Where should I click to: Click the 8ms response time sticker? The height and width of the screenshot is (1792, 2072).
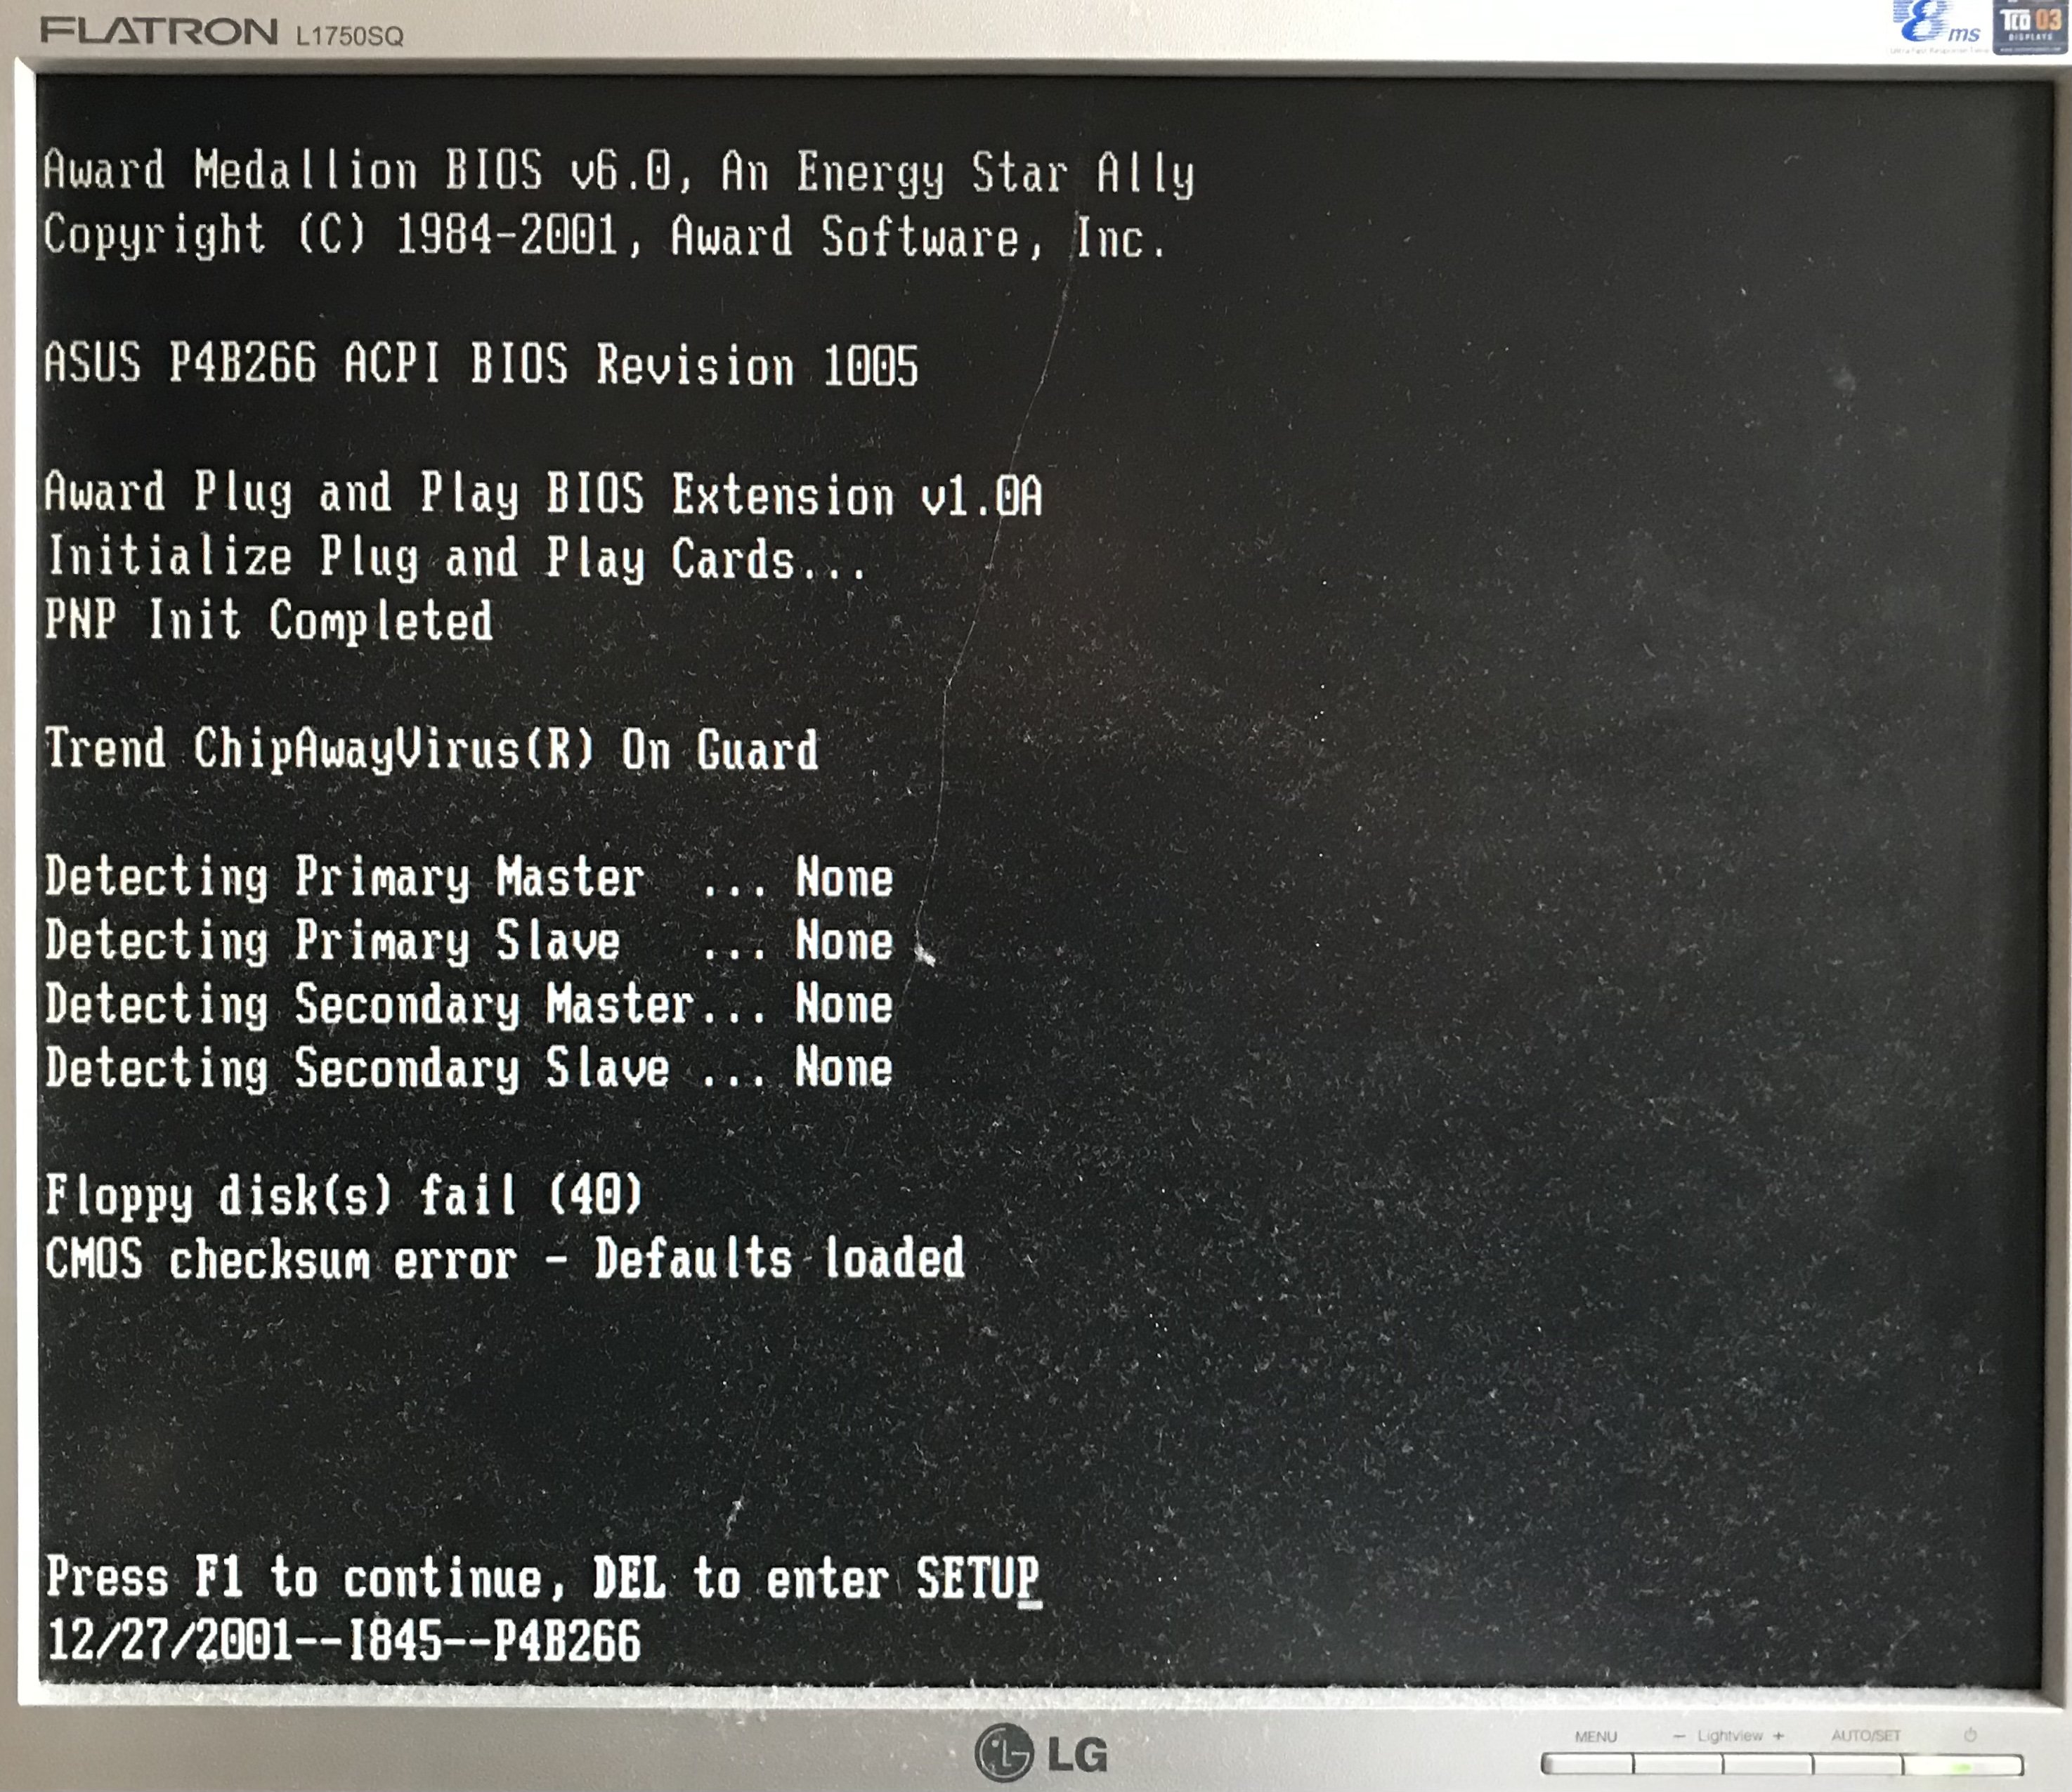(1936, 26)
